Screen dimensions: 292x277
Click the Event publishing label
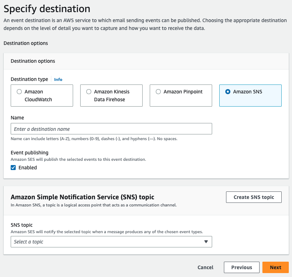click(x=30, y=153)
